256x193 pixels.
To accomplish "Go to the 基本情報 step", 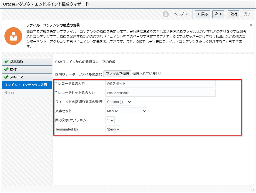I will (x=27, y=62).
